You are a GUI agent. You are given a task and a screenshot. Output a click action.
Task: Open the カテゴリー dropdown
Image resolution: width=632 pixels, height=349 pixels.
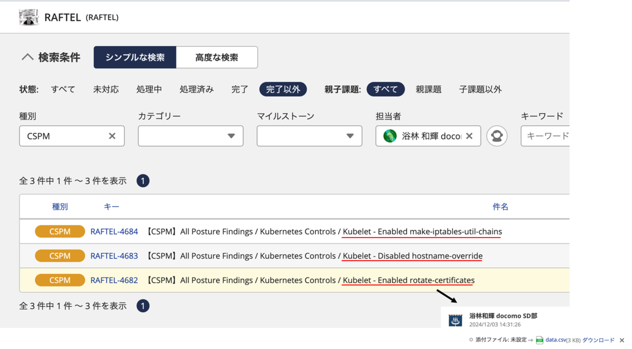click(191, 136)
